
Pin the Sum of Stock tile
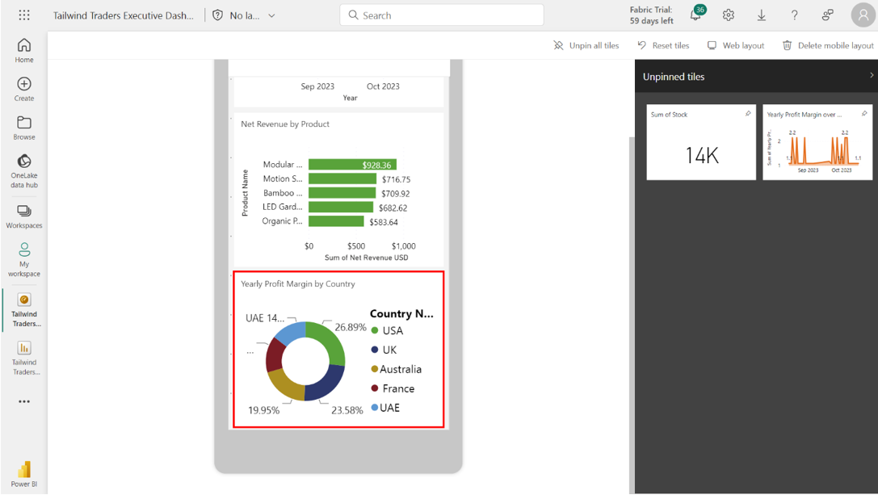(748, 114)
